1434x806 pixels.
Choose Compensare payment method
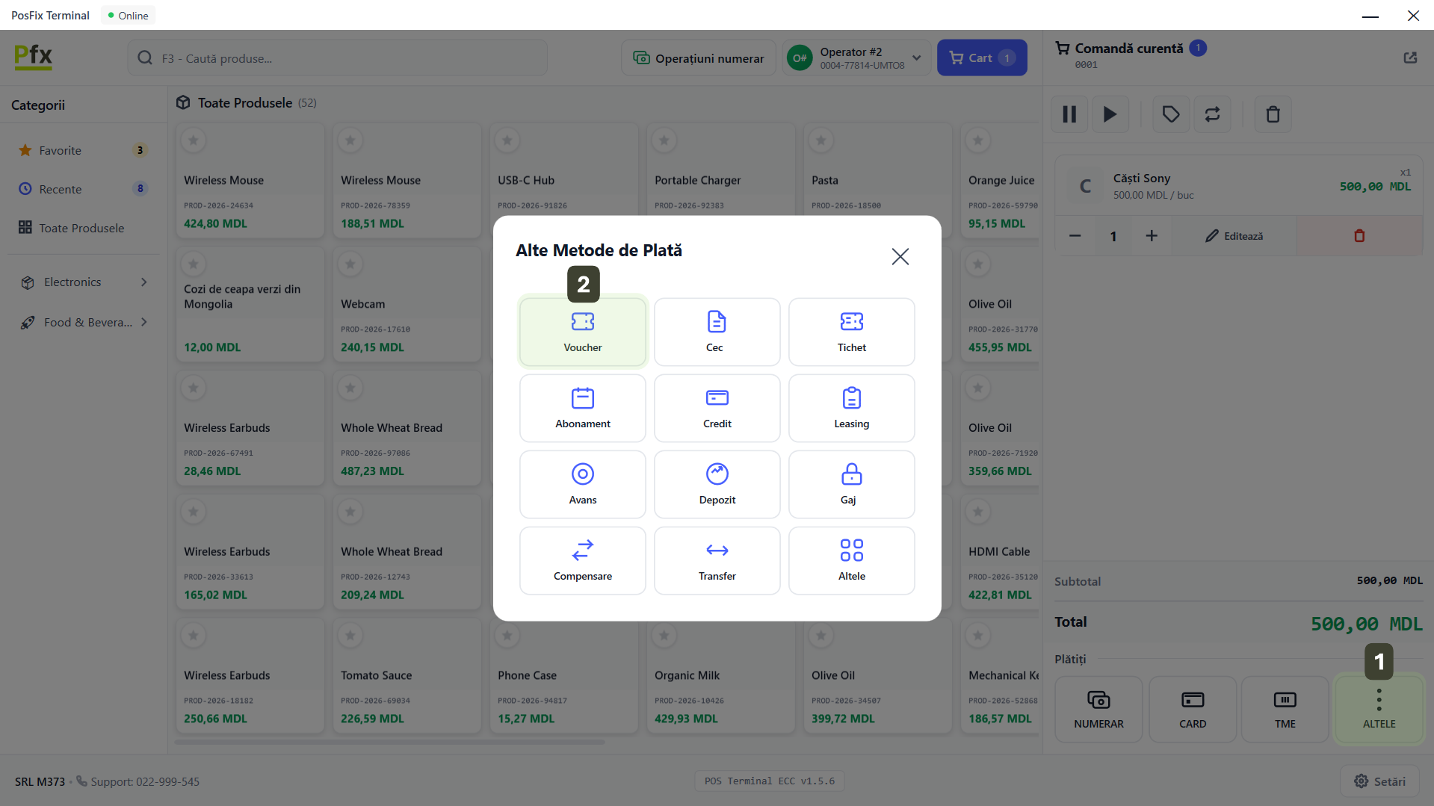582,561
